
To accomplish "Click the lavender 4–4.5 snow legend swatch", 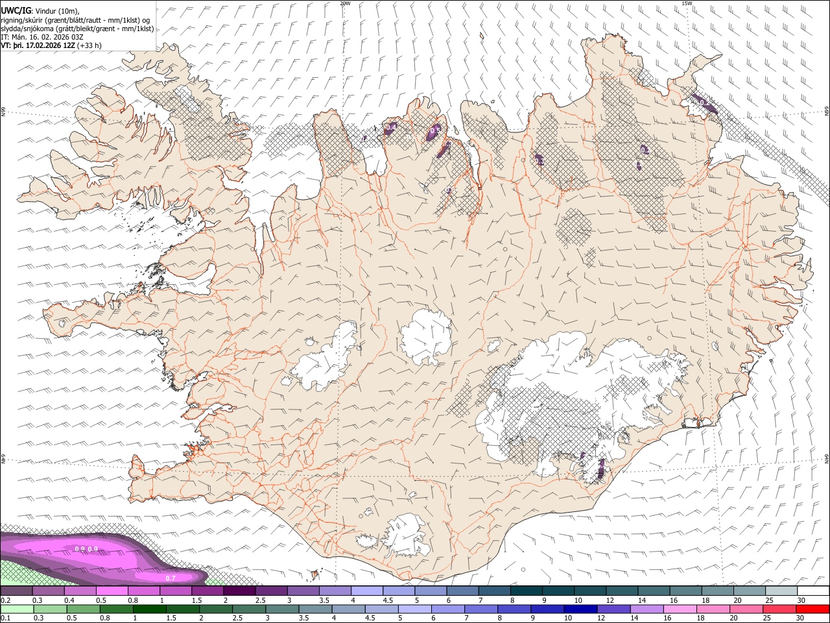I will [x=366, y=591].
